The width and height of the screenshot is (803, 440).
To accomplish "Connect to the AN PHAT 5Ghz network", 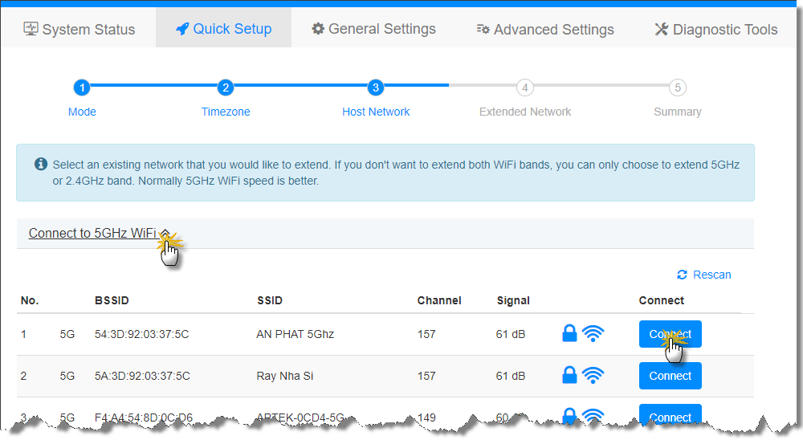I will 670,334.
